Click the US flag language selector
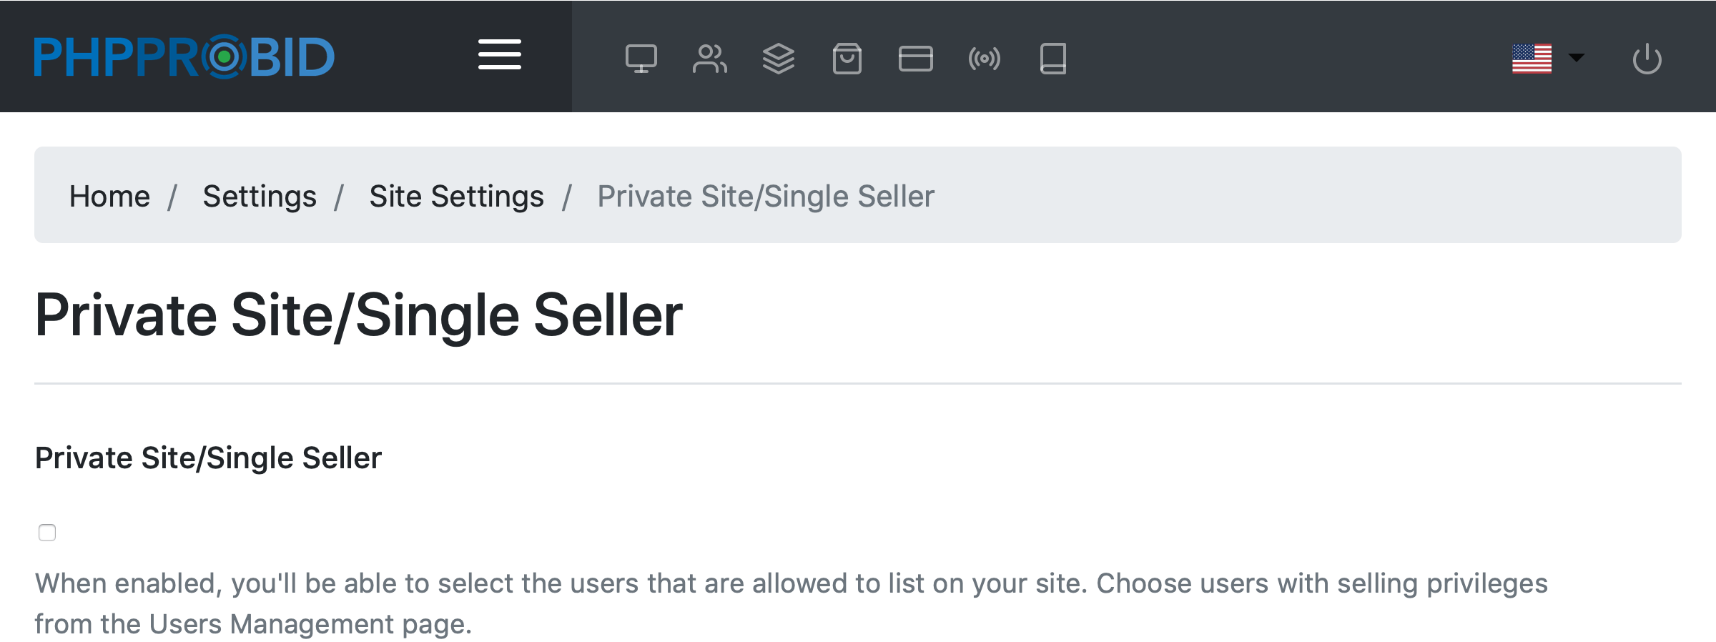The image size is (1716, 642). click(x=1532, y=59)
